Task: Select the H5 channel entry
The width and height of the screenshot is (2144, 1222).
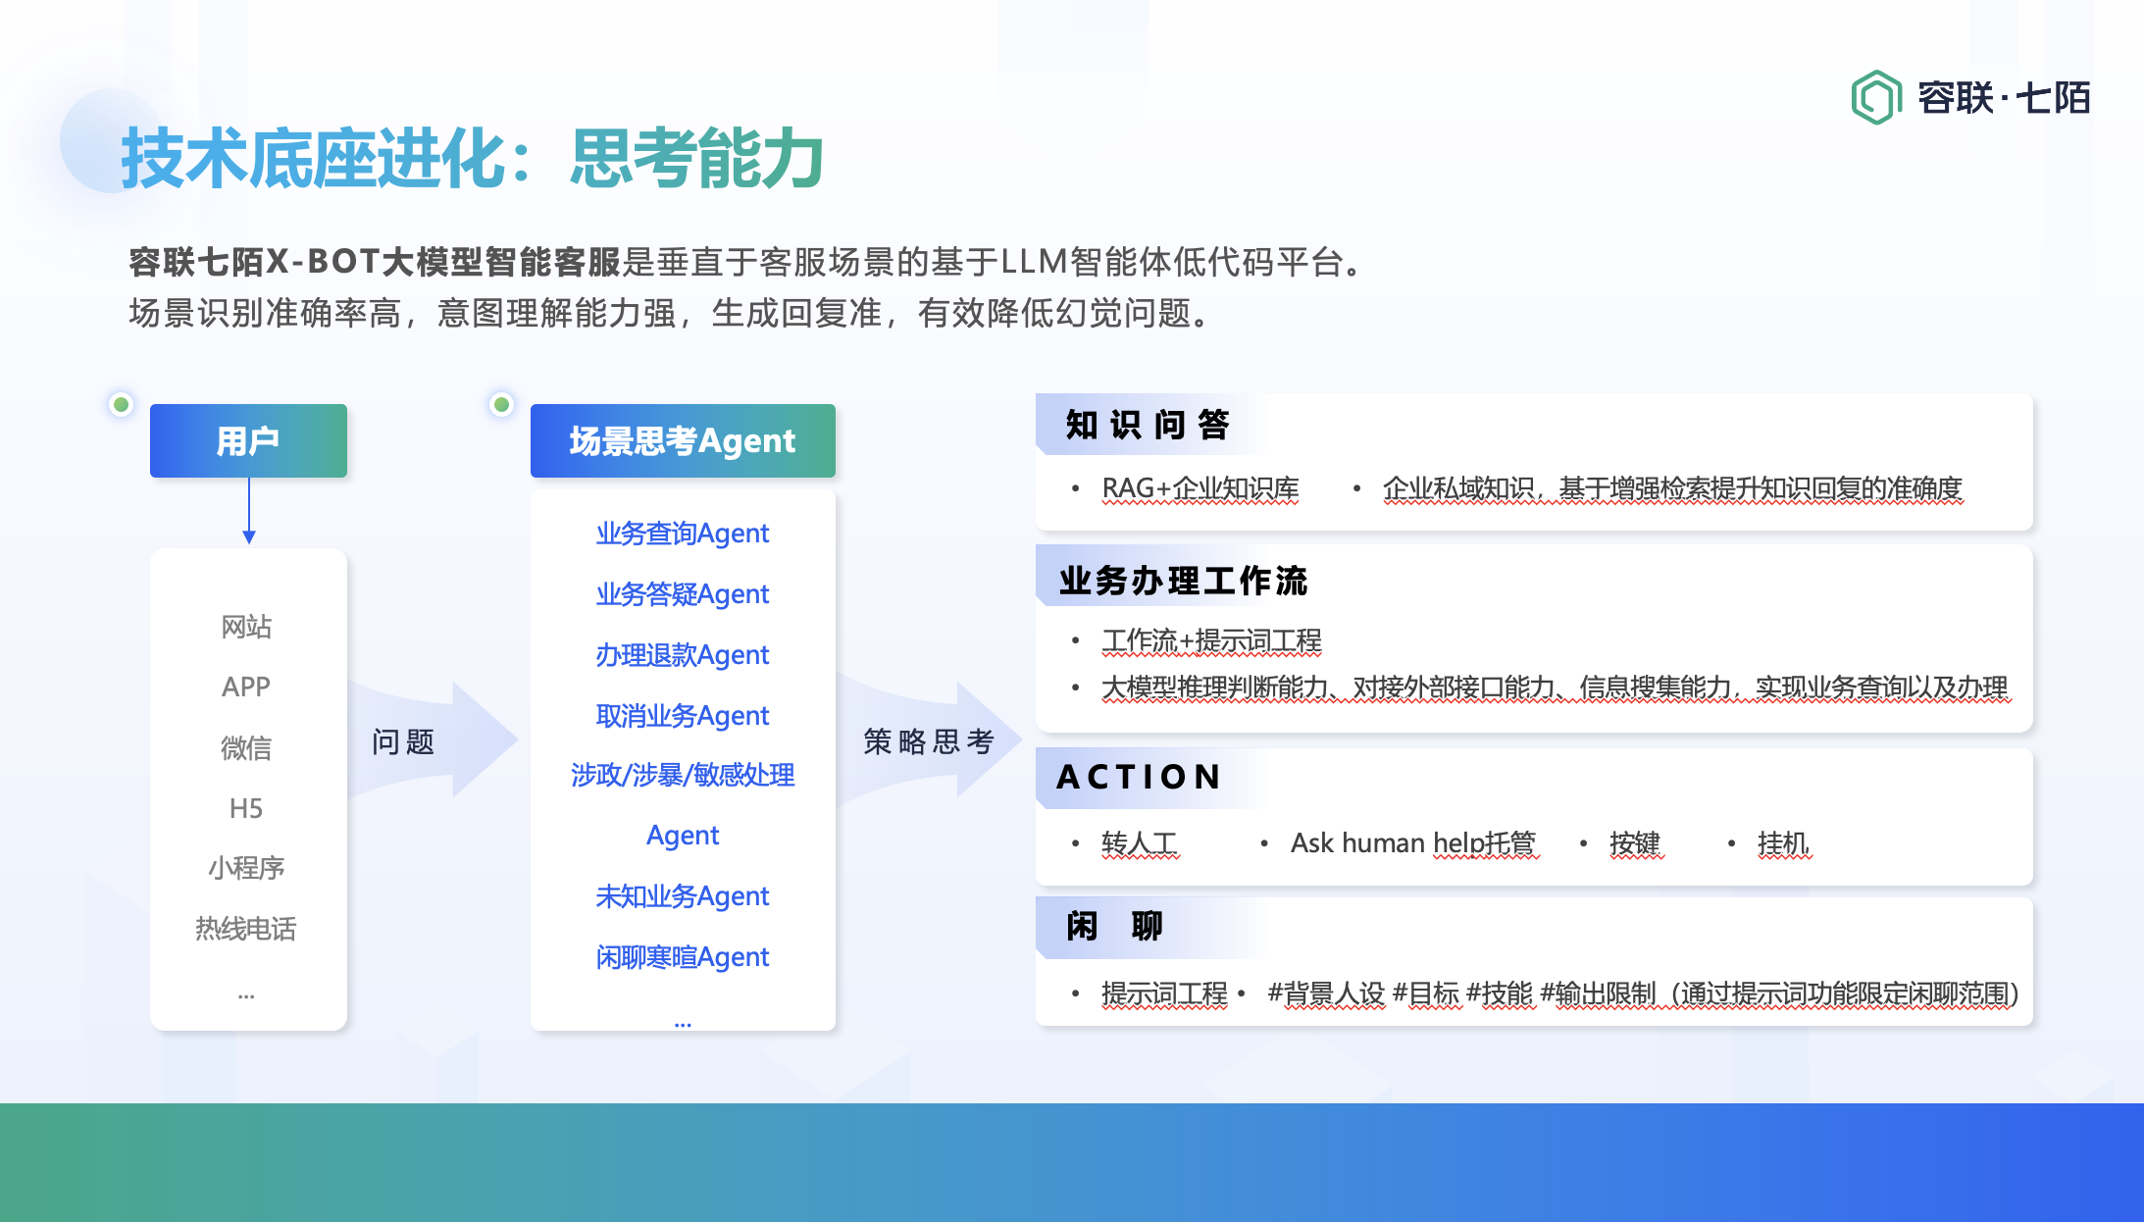Action: pos(246,808)
